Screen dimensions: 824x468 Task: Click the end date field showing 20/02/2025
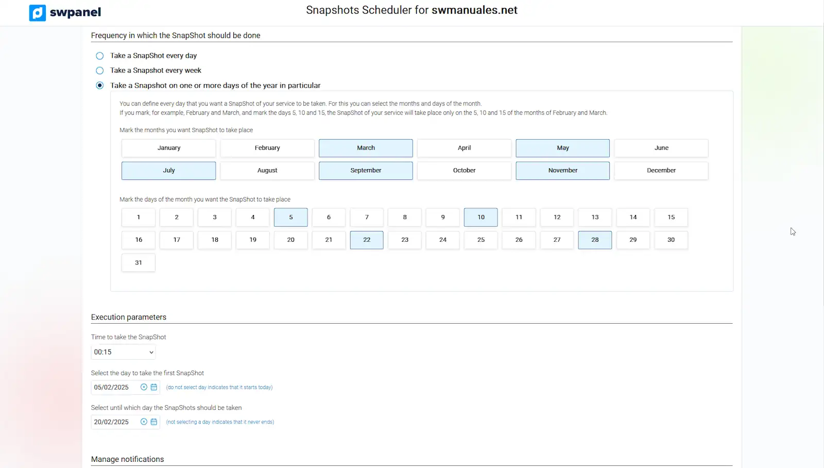[114, 422]
